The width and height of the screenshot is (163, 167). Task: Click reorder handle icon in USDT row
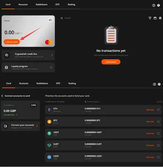158,134
